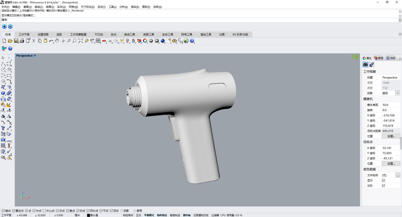Click the red car icon

pyautogui.click(x=104, y=41)
